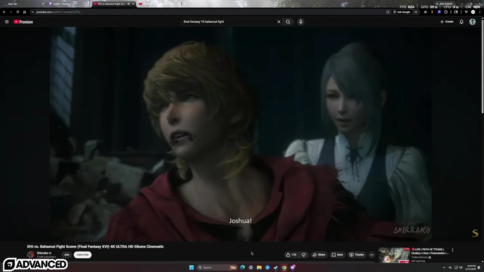This screenshot has height=272, width=484.
Task: Go to YouTube Premium home logo
Action: (23, 22)
